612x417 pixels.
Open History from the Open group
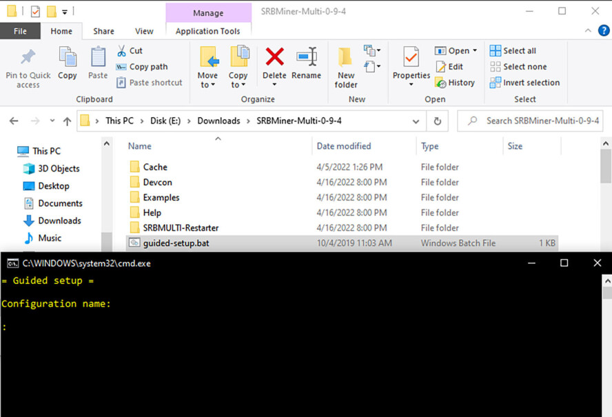pos(455,83)
